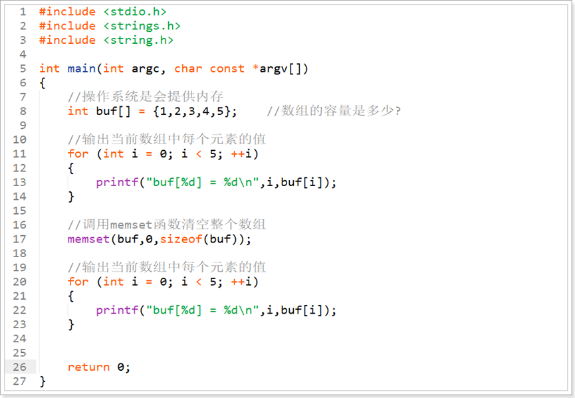The width and height of the screenshot is (575, 398).
Task: Click the comment '//数组的容量是多少?'
Action: (334, 111)
